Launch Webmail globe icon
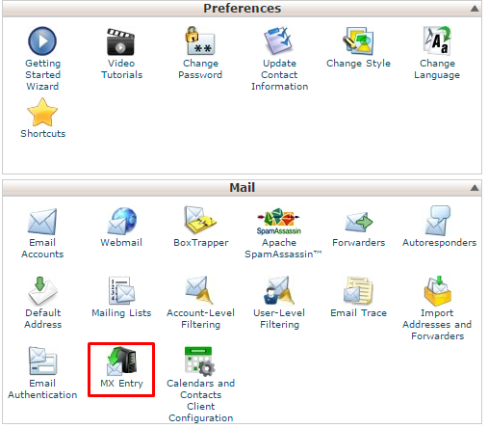The height and width of the screenshot is (428, 488). pyautogui.click(x=122, y=221)
